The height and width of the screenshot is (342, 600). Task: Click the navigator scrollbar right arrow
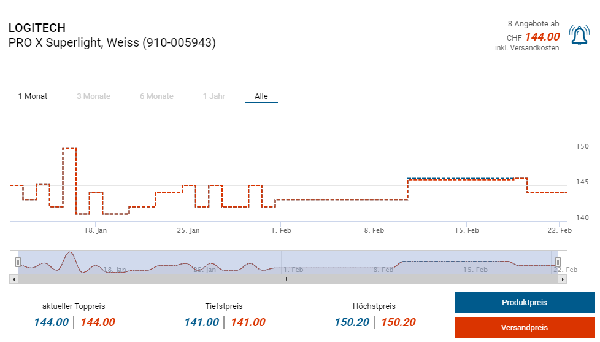pyautogui.click(x=563, y=279)
